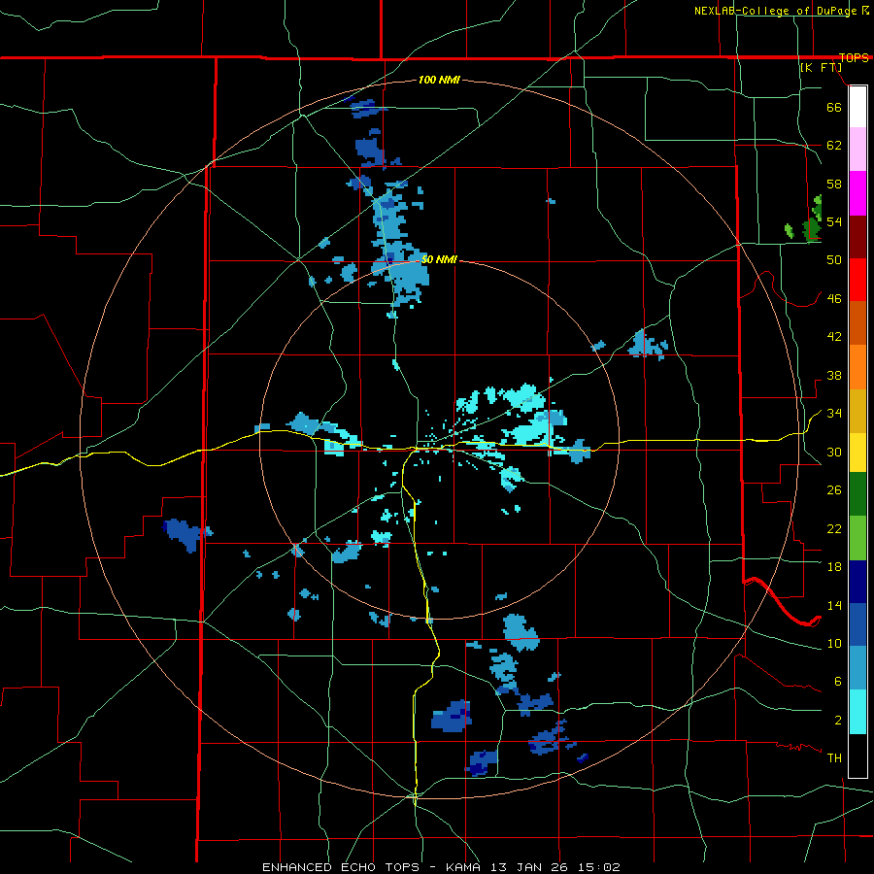Click the 30 legend value
The height and width of the screenshot is (874, 874).
point(834,452)
